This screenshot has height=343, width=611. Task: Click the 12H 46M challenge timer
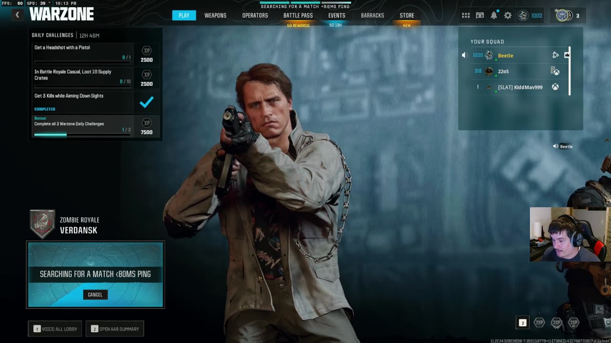click(89, 35)
